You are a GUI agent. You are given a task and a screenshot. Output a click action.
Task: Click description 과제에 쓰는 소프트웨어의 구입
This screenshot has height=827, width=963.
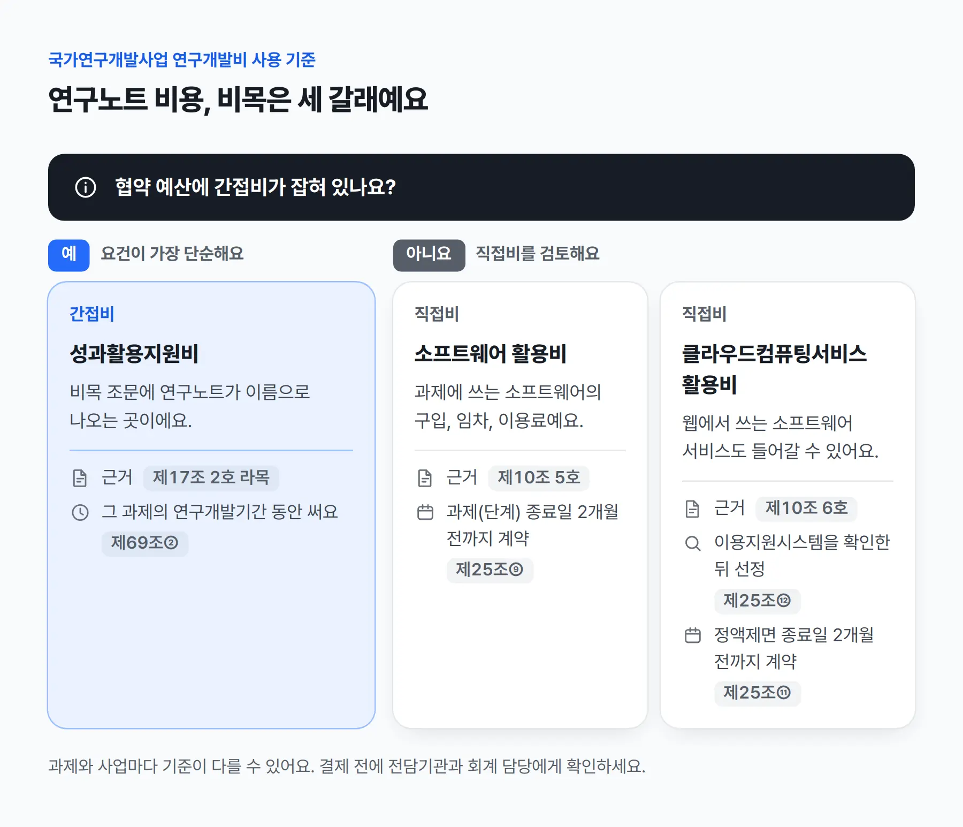(508, 406)
